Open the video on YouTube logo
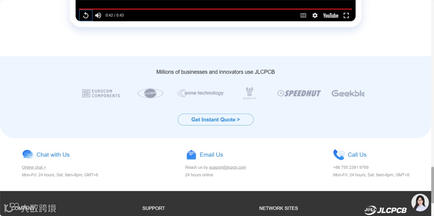 [x=331, y=16]
